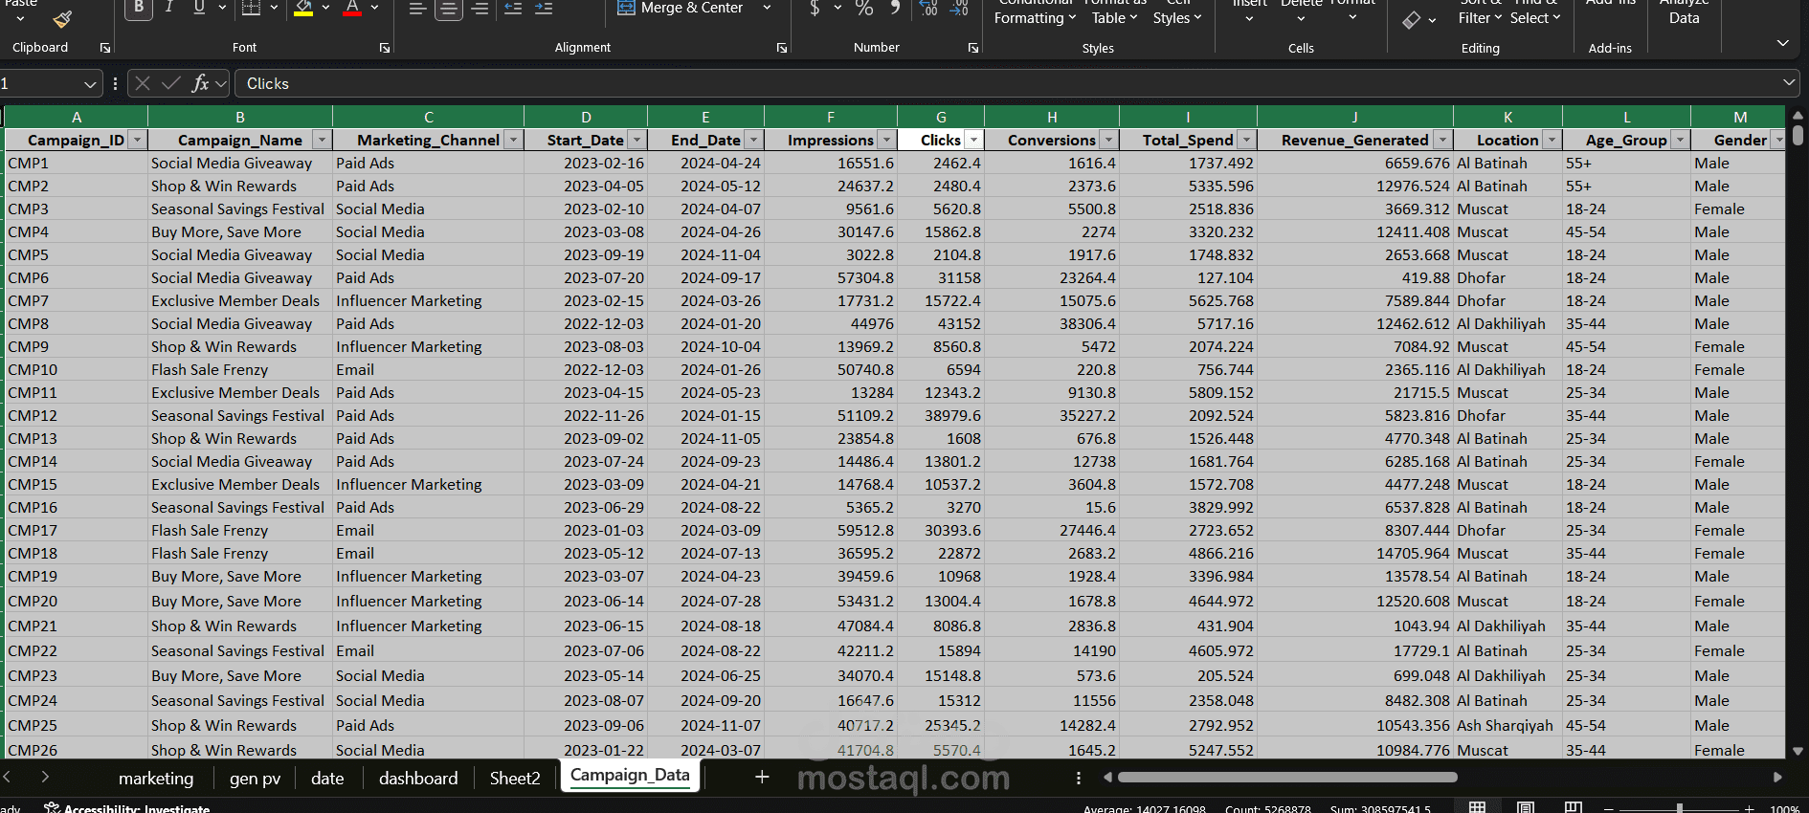Click Decrease Decimal icon

click(959, 9)
